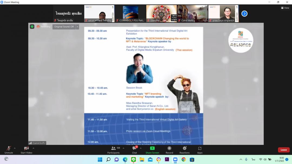
Task: Expand chat options arrow beside Chat
Action: coord(141,148)
